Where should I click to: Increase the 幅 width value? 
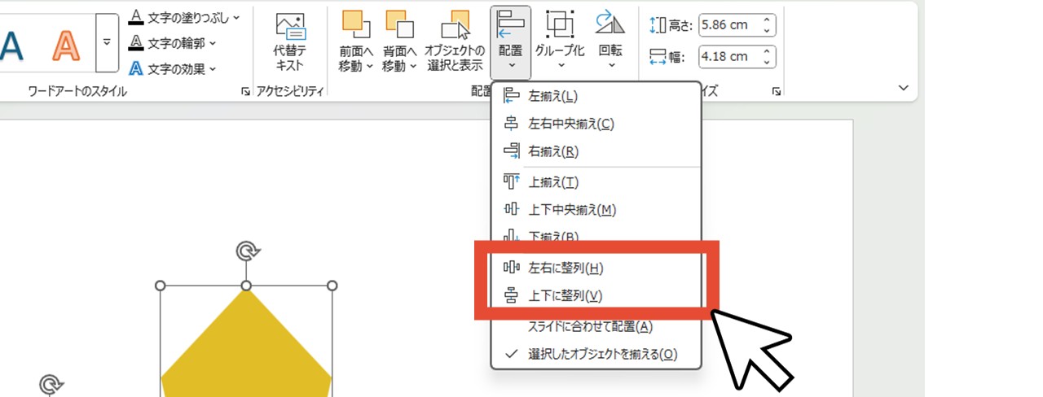tap(767, 50)
